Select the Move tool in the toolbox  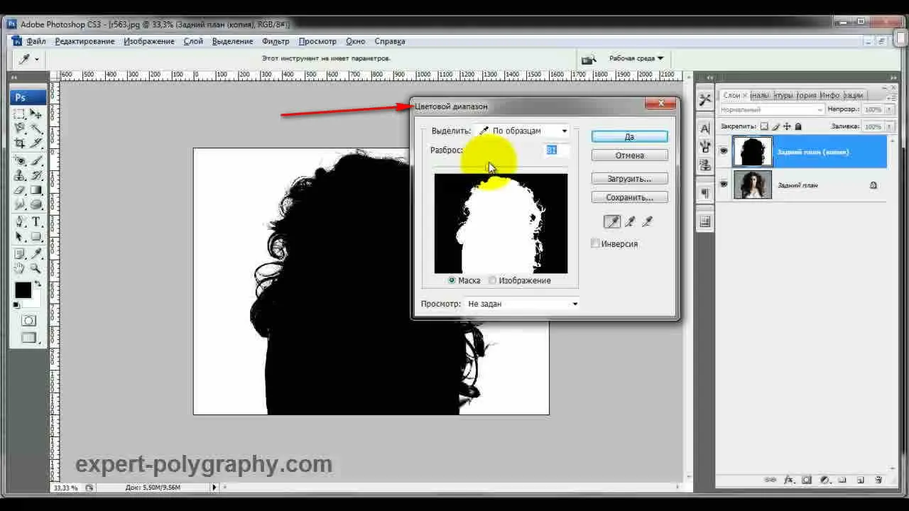[x=36, y=114]
